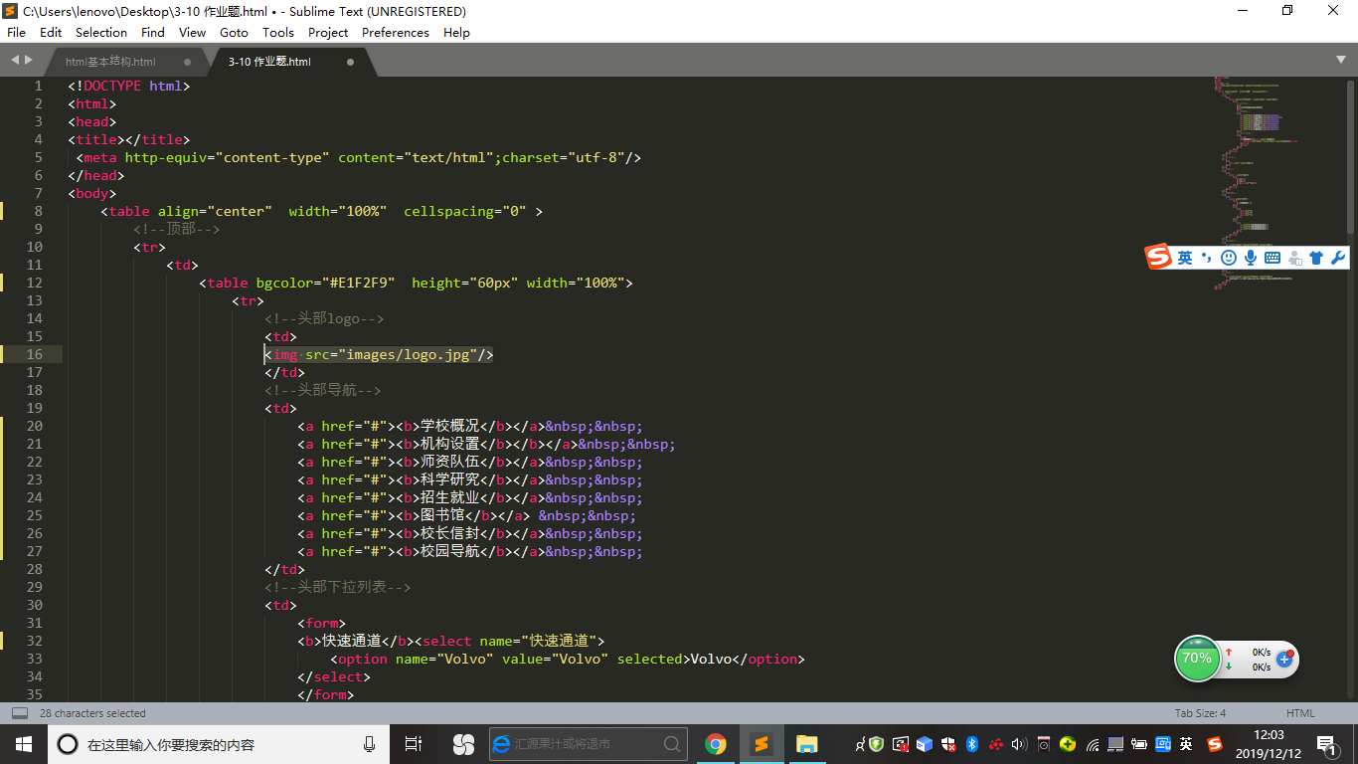Open the Windows Start menu

coord(23,744)
